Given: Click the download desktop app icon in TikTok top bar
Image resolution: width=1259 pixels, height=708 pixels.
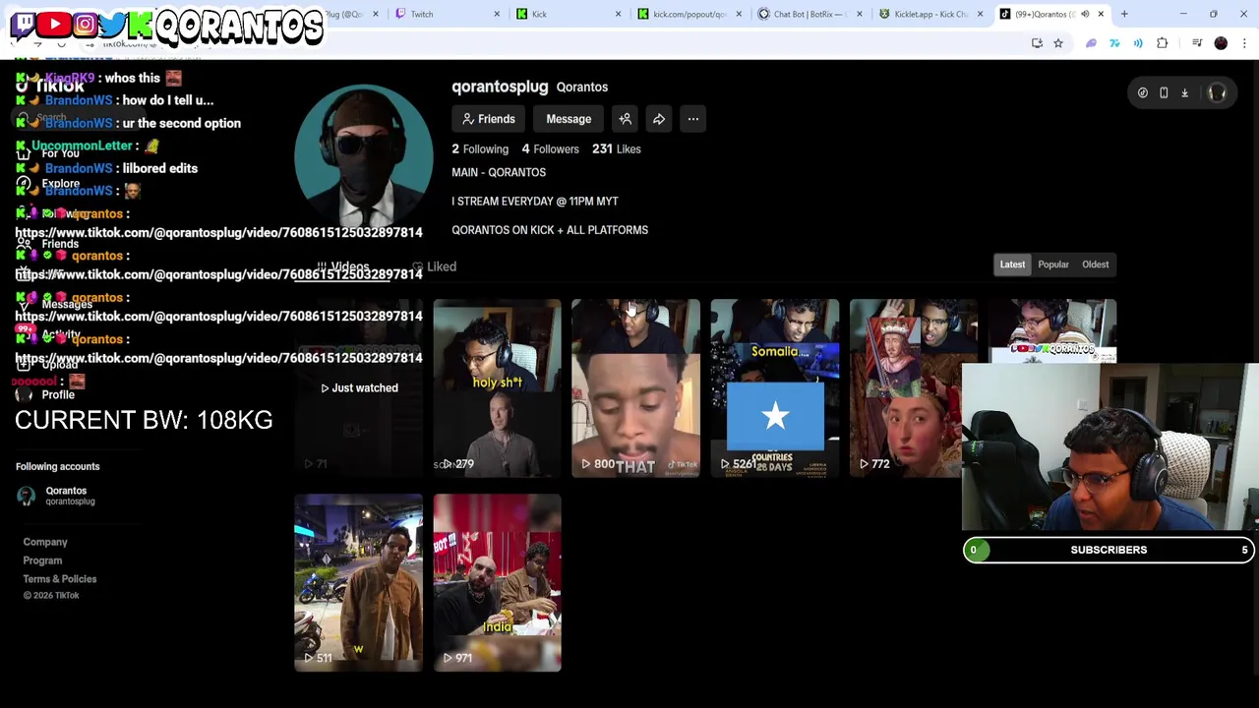Looking at the screenshot, I should (1184, 92).
